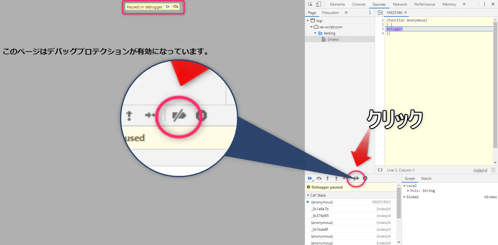The width and height of the screenshot is (498, 245).
Task: Resume from the Paused in debugger overlay
Action: pos(168,7)
